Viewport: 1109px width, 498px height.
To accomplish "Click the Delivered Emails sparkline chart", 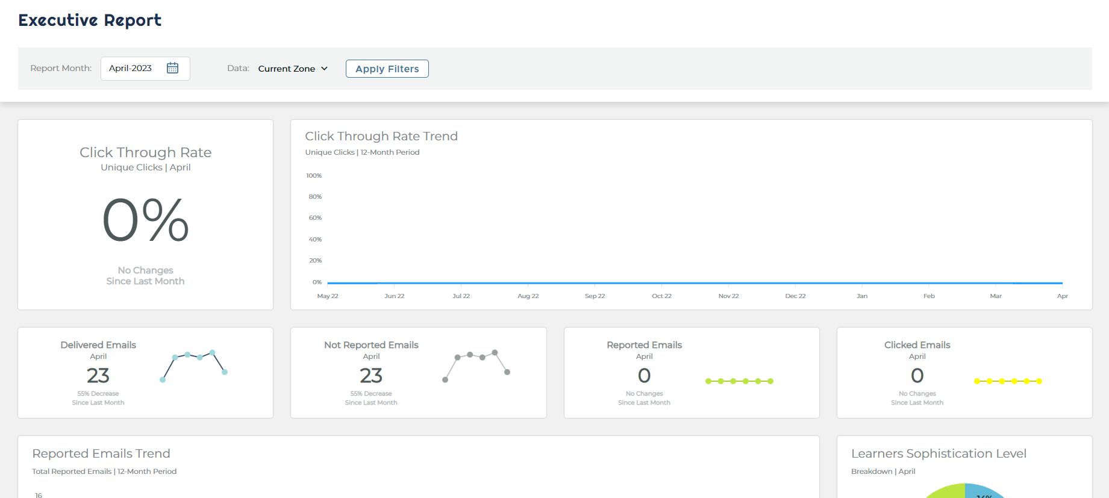I will tap(193, 366).
